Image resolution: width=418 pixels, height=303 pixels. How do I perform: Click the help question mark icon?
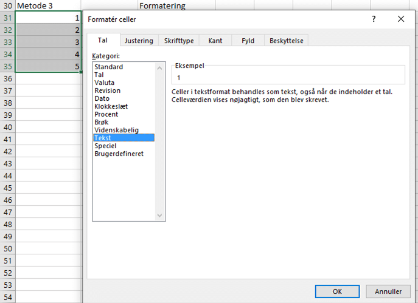(x=374, y=19)
